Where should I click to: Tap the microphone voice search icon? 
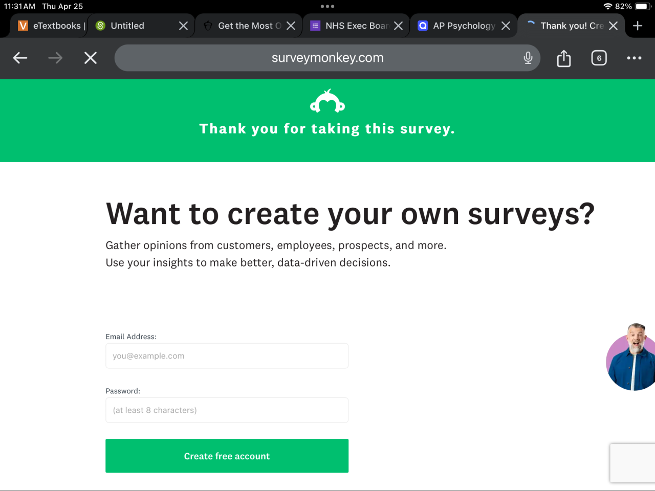click(x=528, y=58)
